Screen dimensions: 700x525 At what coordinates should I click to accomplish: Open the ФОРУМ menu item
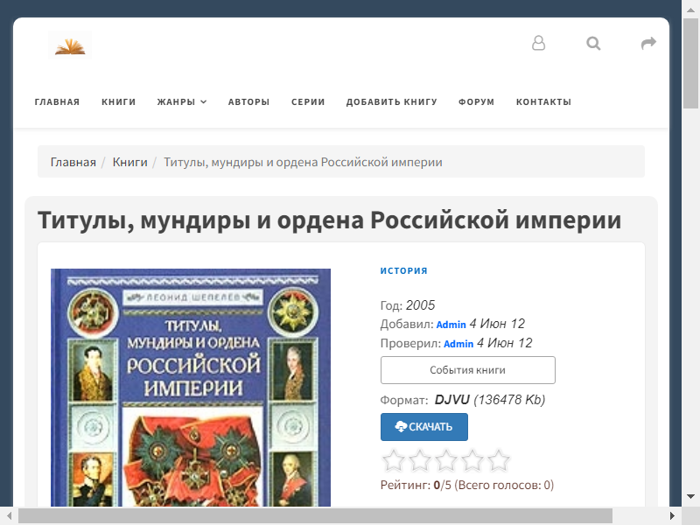476,101
